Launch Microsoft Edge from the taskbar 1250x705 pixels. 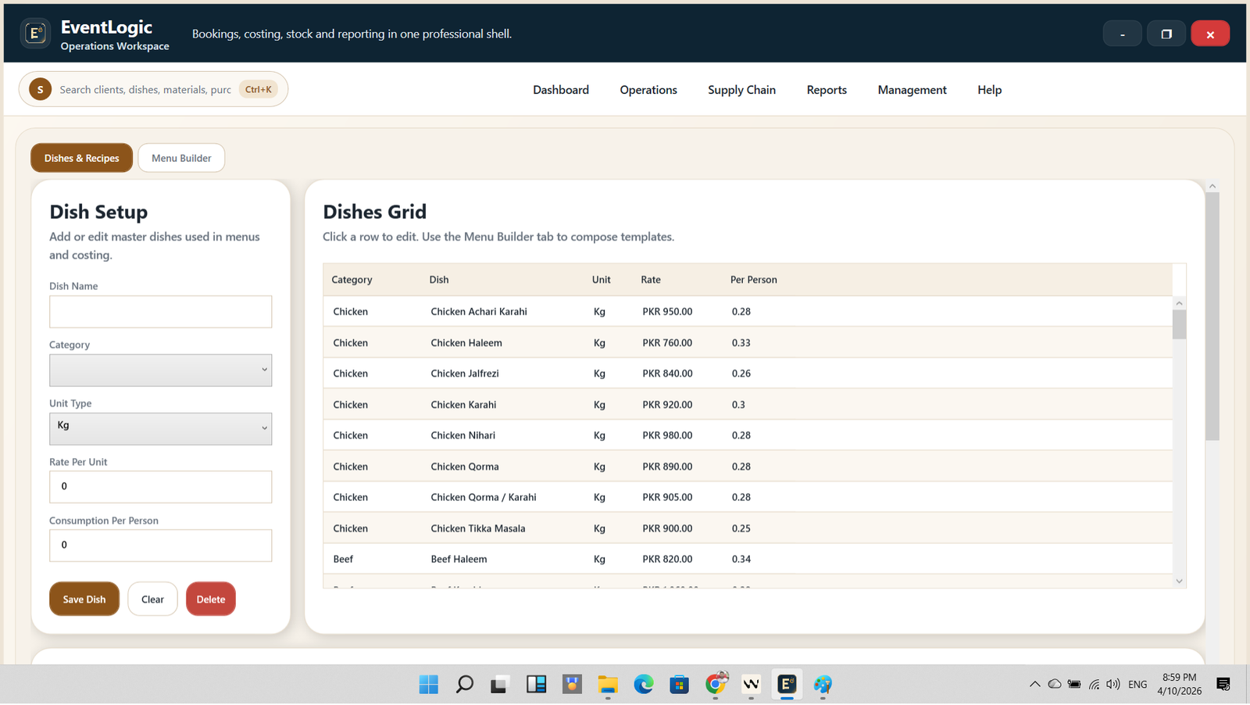point(644,684)
